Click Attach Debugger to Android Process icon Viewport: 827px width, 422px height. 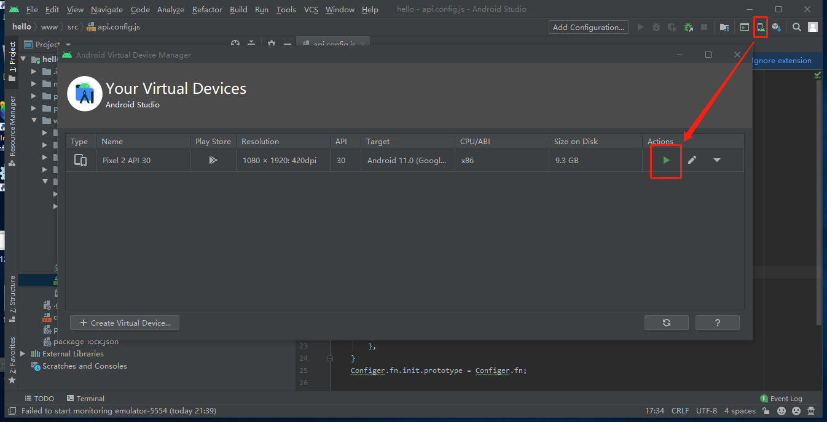click(689, 27)
